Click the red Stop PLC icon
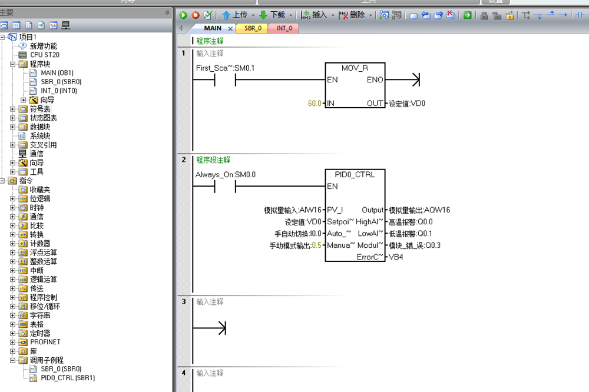The width and height of the screenshot is (589, 392). pos(195,15)
